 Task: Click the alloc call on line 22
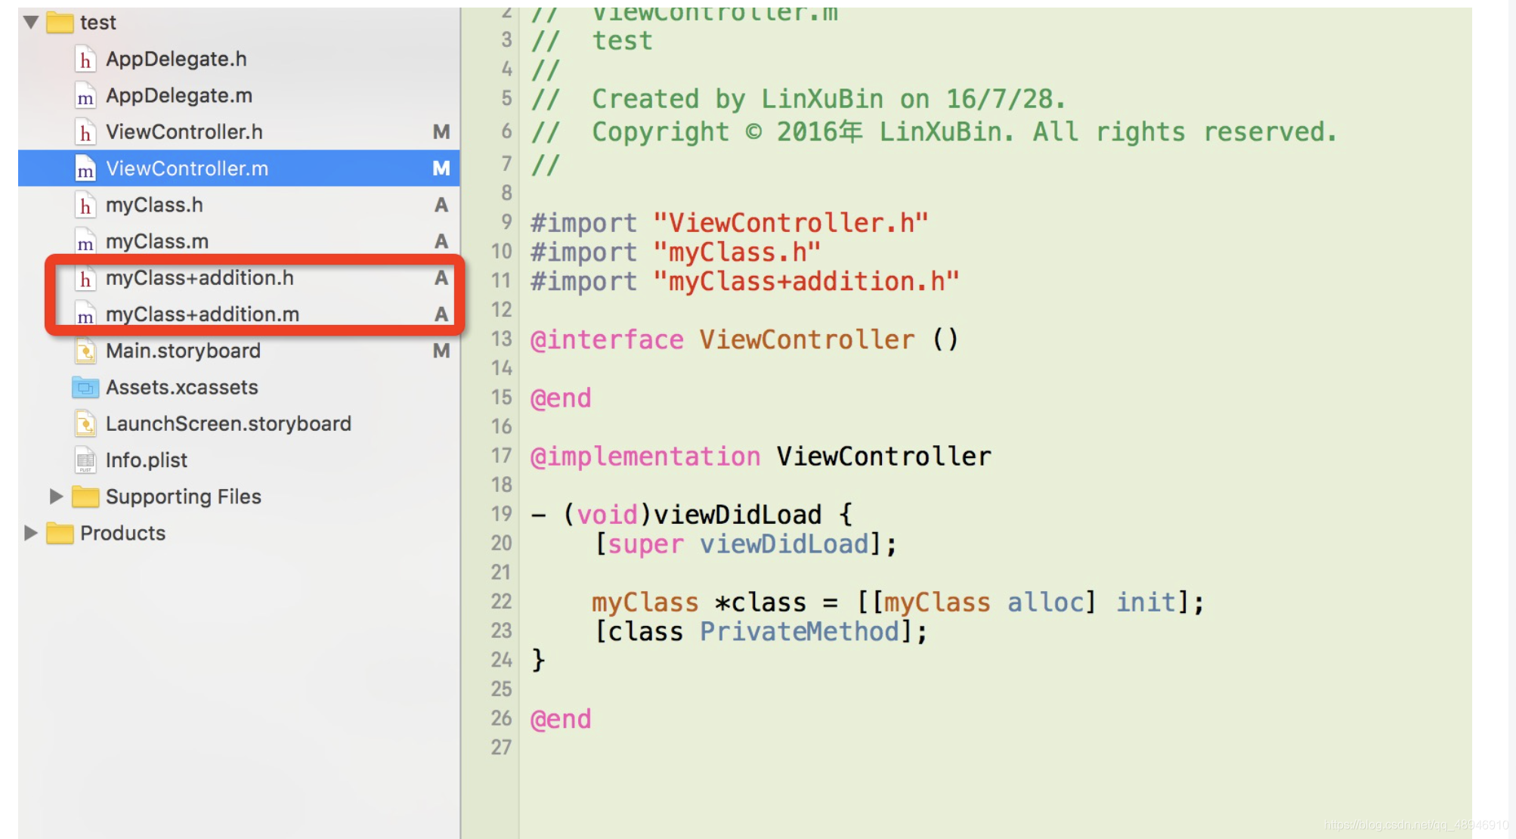click(x=1046, y=602)
